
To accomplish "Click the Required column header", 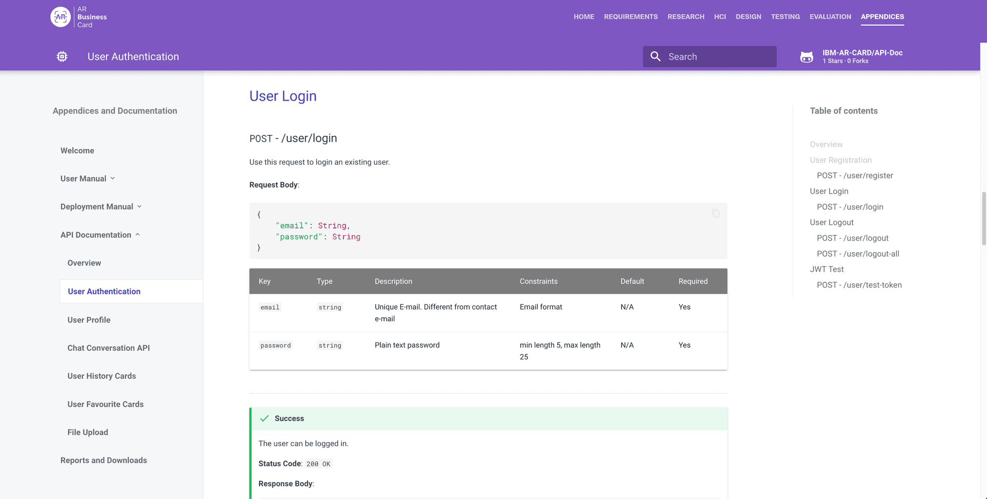I will click(x=693, y=281).
